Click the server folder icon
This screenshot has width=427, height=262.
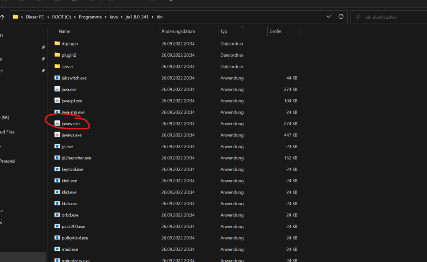(x=57, y=66)
